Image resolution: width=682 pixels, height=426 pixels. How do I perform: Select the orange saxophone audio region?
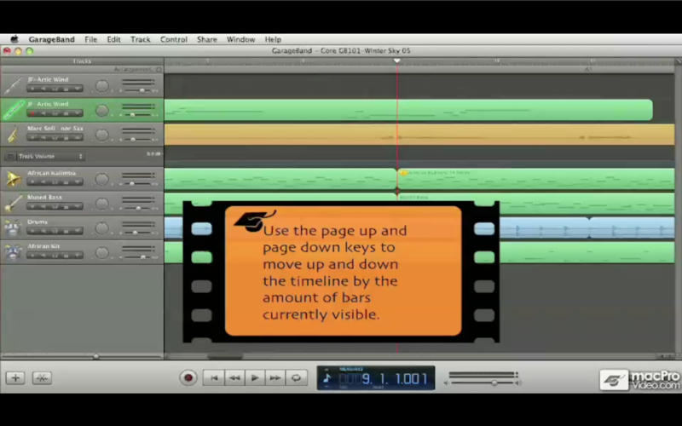click(419, 135)
